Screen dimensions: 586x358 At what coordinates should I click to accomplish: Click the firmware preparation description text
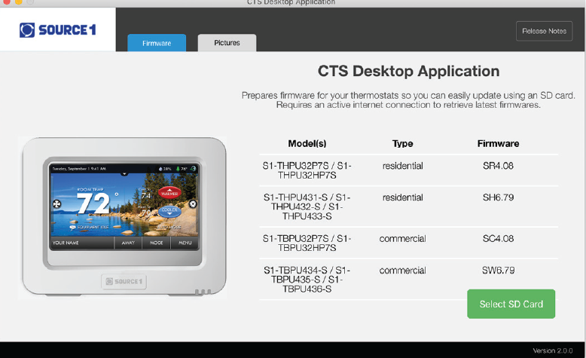coord(408,100)
